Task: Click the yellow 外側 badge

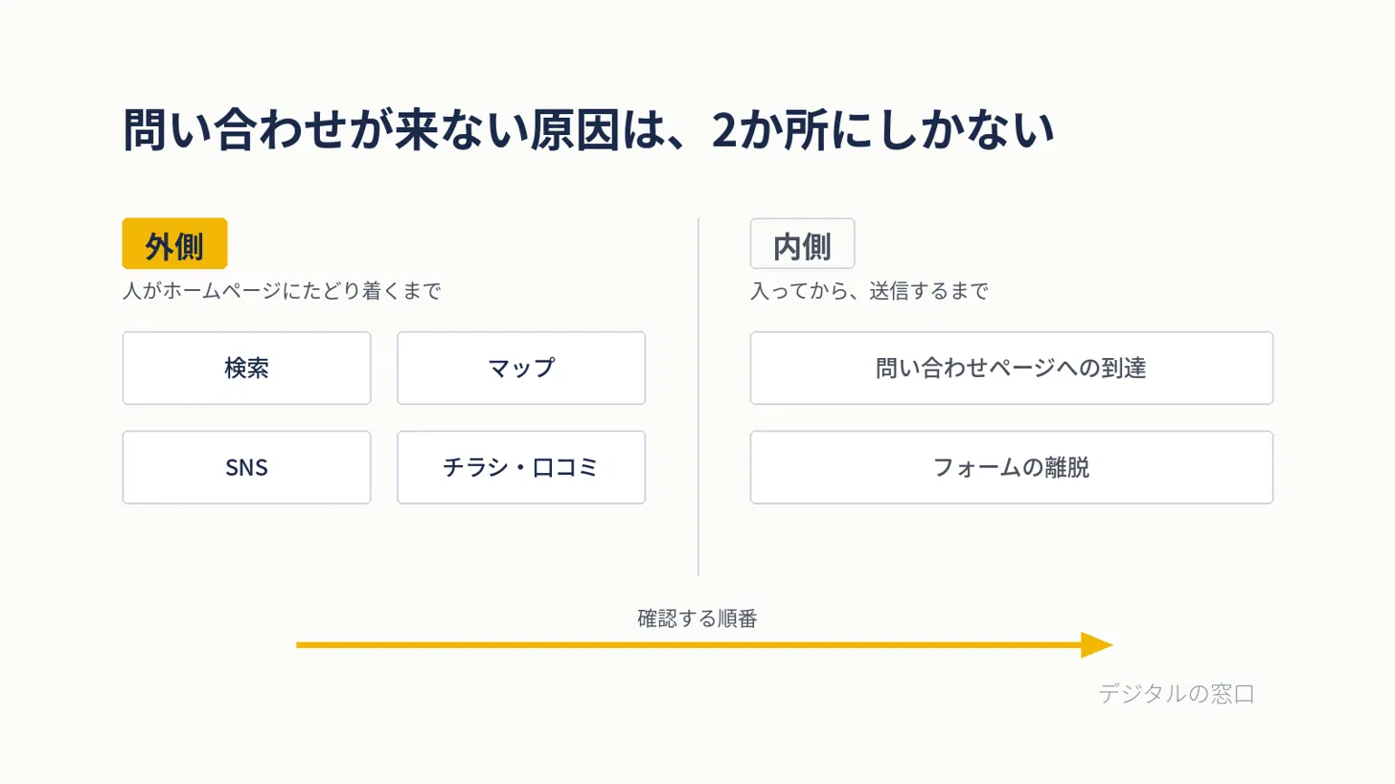Action: click(x=174, y=243)
